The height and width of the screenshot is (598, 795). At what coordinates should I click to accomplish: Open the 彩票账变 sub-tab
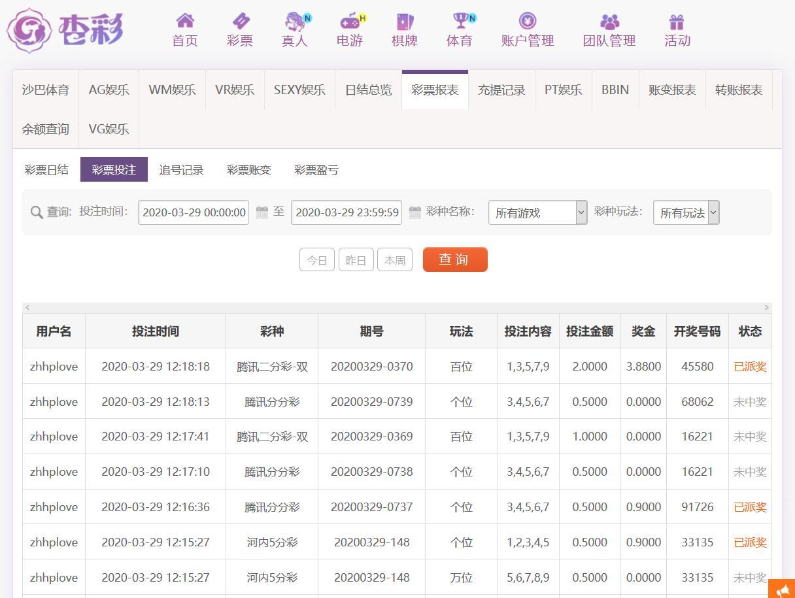[249, 170]
